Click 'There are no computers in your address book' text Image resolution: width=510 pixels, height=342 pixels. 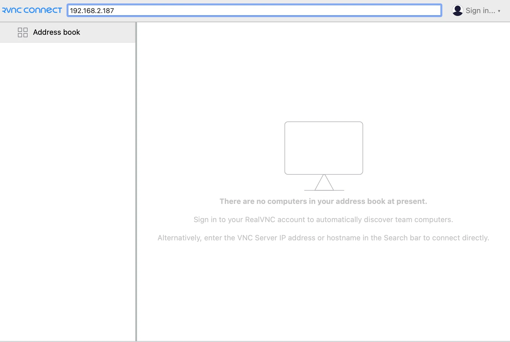pyautogui.click(x=323, y=201)
